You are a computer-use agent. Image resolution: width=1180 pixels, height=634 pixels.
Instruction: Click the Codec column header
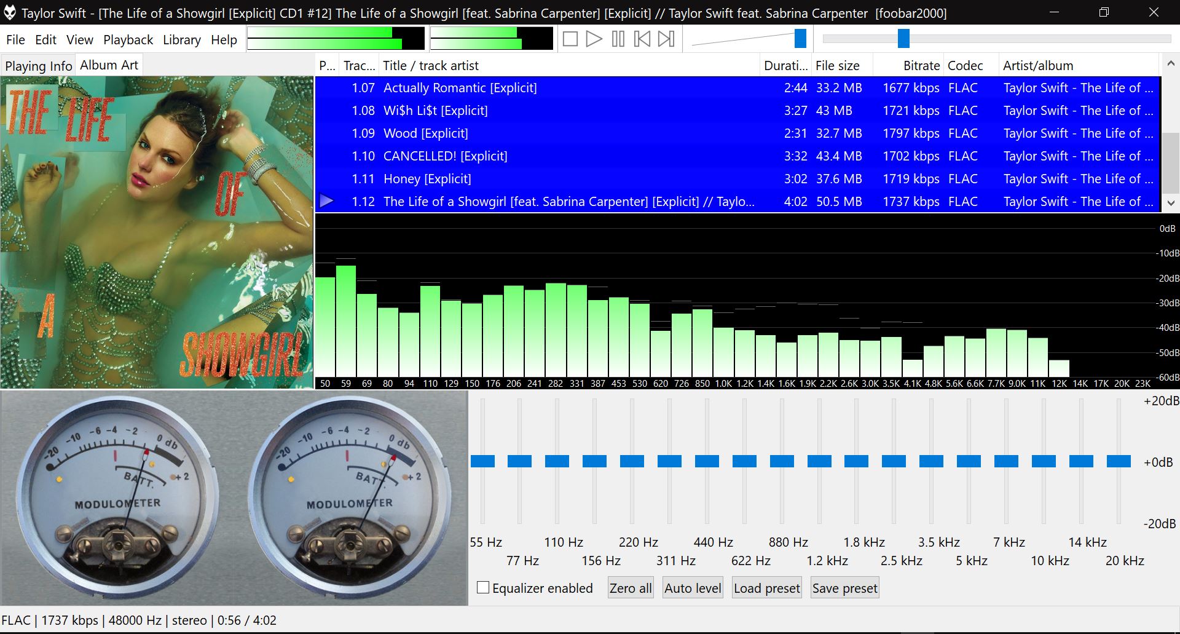point(971,66)
